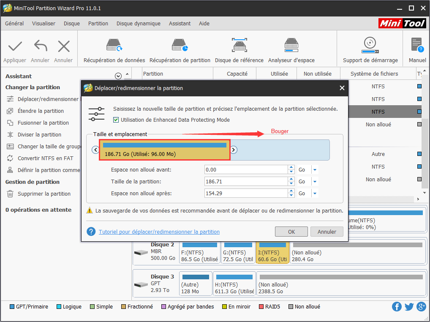Viewport: 430px width, 322px height.
Task: Collapse the Assistant panel chevron
Action: pyautogui.click(x=118, y=76)
